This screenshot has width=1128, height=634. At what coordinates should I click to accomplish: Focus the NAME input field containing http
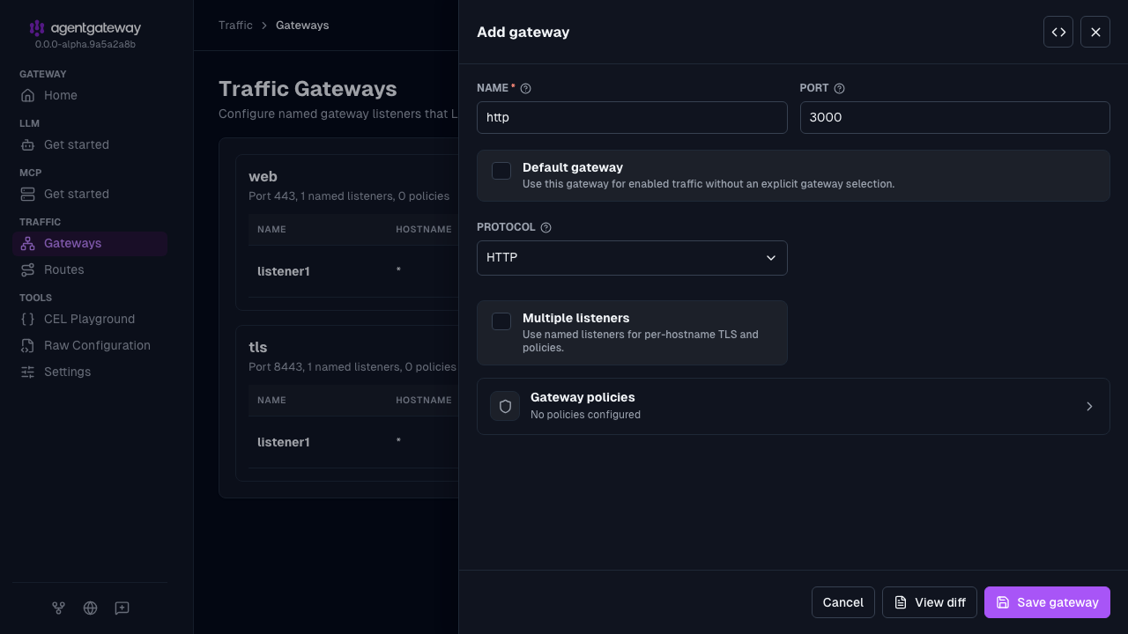point(632,117)
